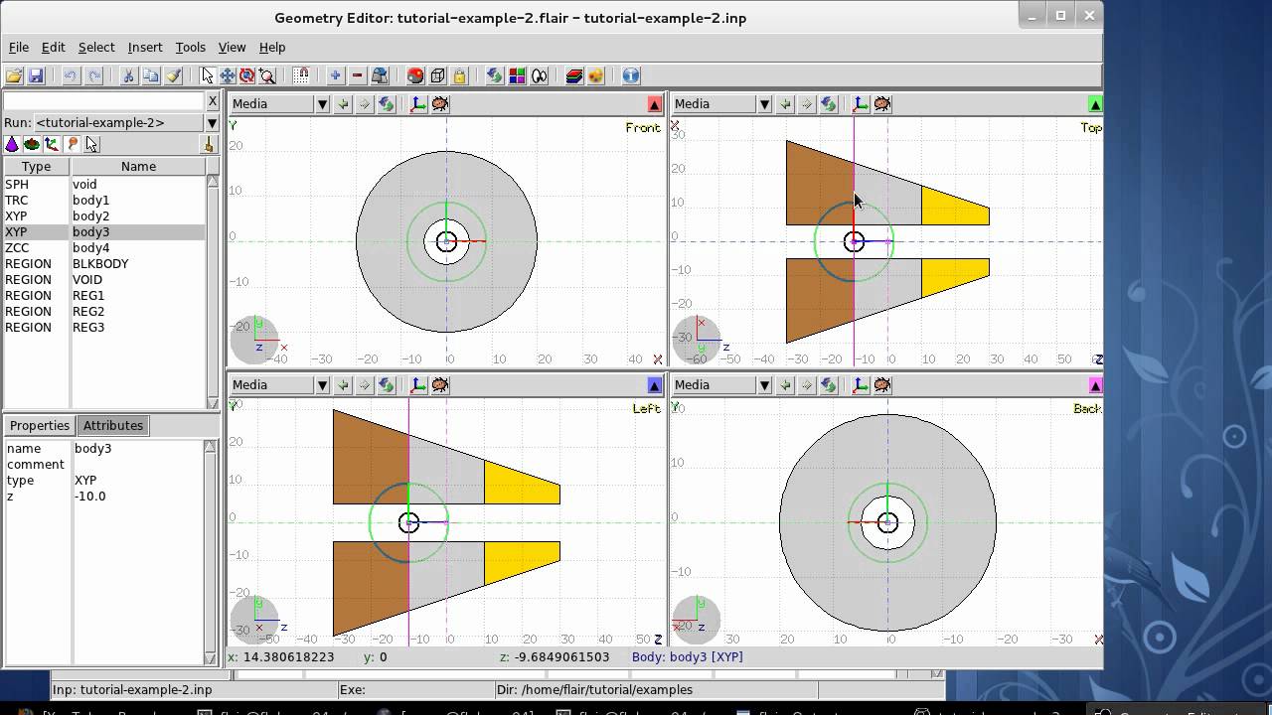Click the red triangle color swatch of Front viewport
Viewport: 1272px width, 715px height.
(654, 104)
